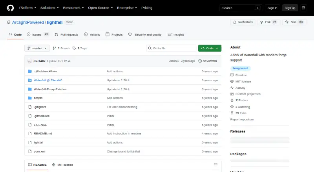The width and height of the screenshot is (314, 172).
Task: Open the Waterfall-Proxy-Patches folder
Action: click(x=50, y=89)
